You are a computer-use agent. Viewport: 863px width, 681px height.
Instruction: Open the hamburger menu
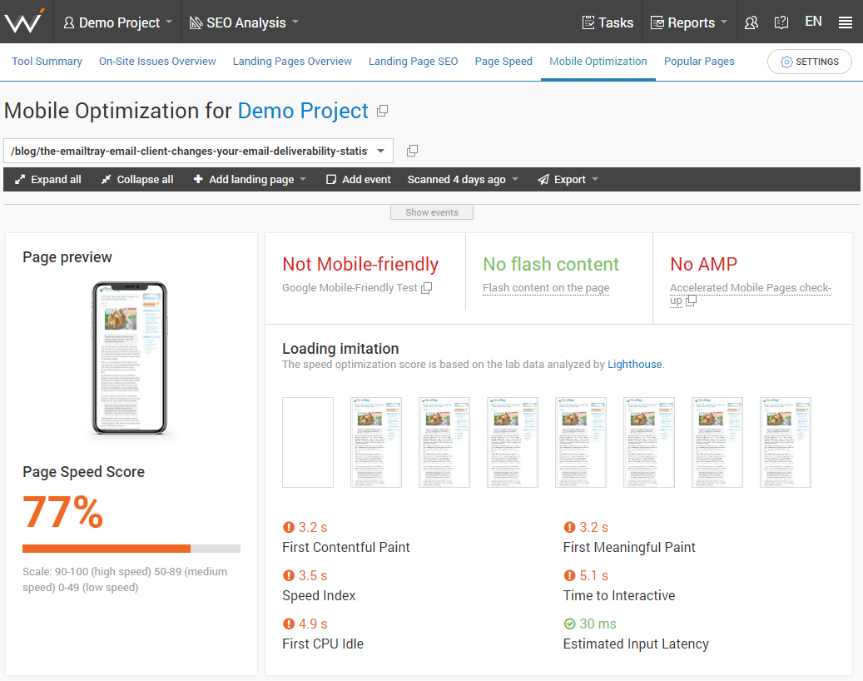[846, 22]
